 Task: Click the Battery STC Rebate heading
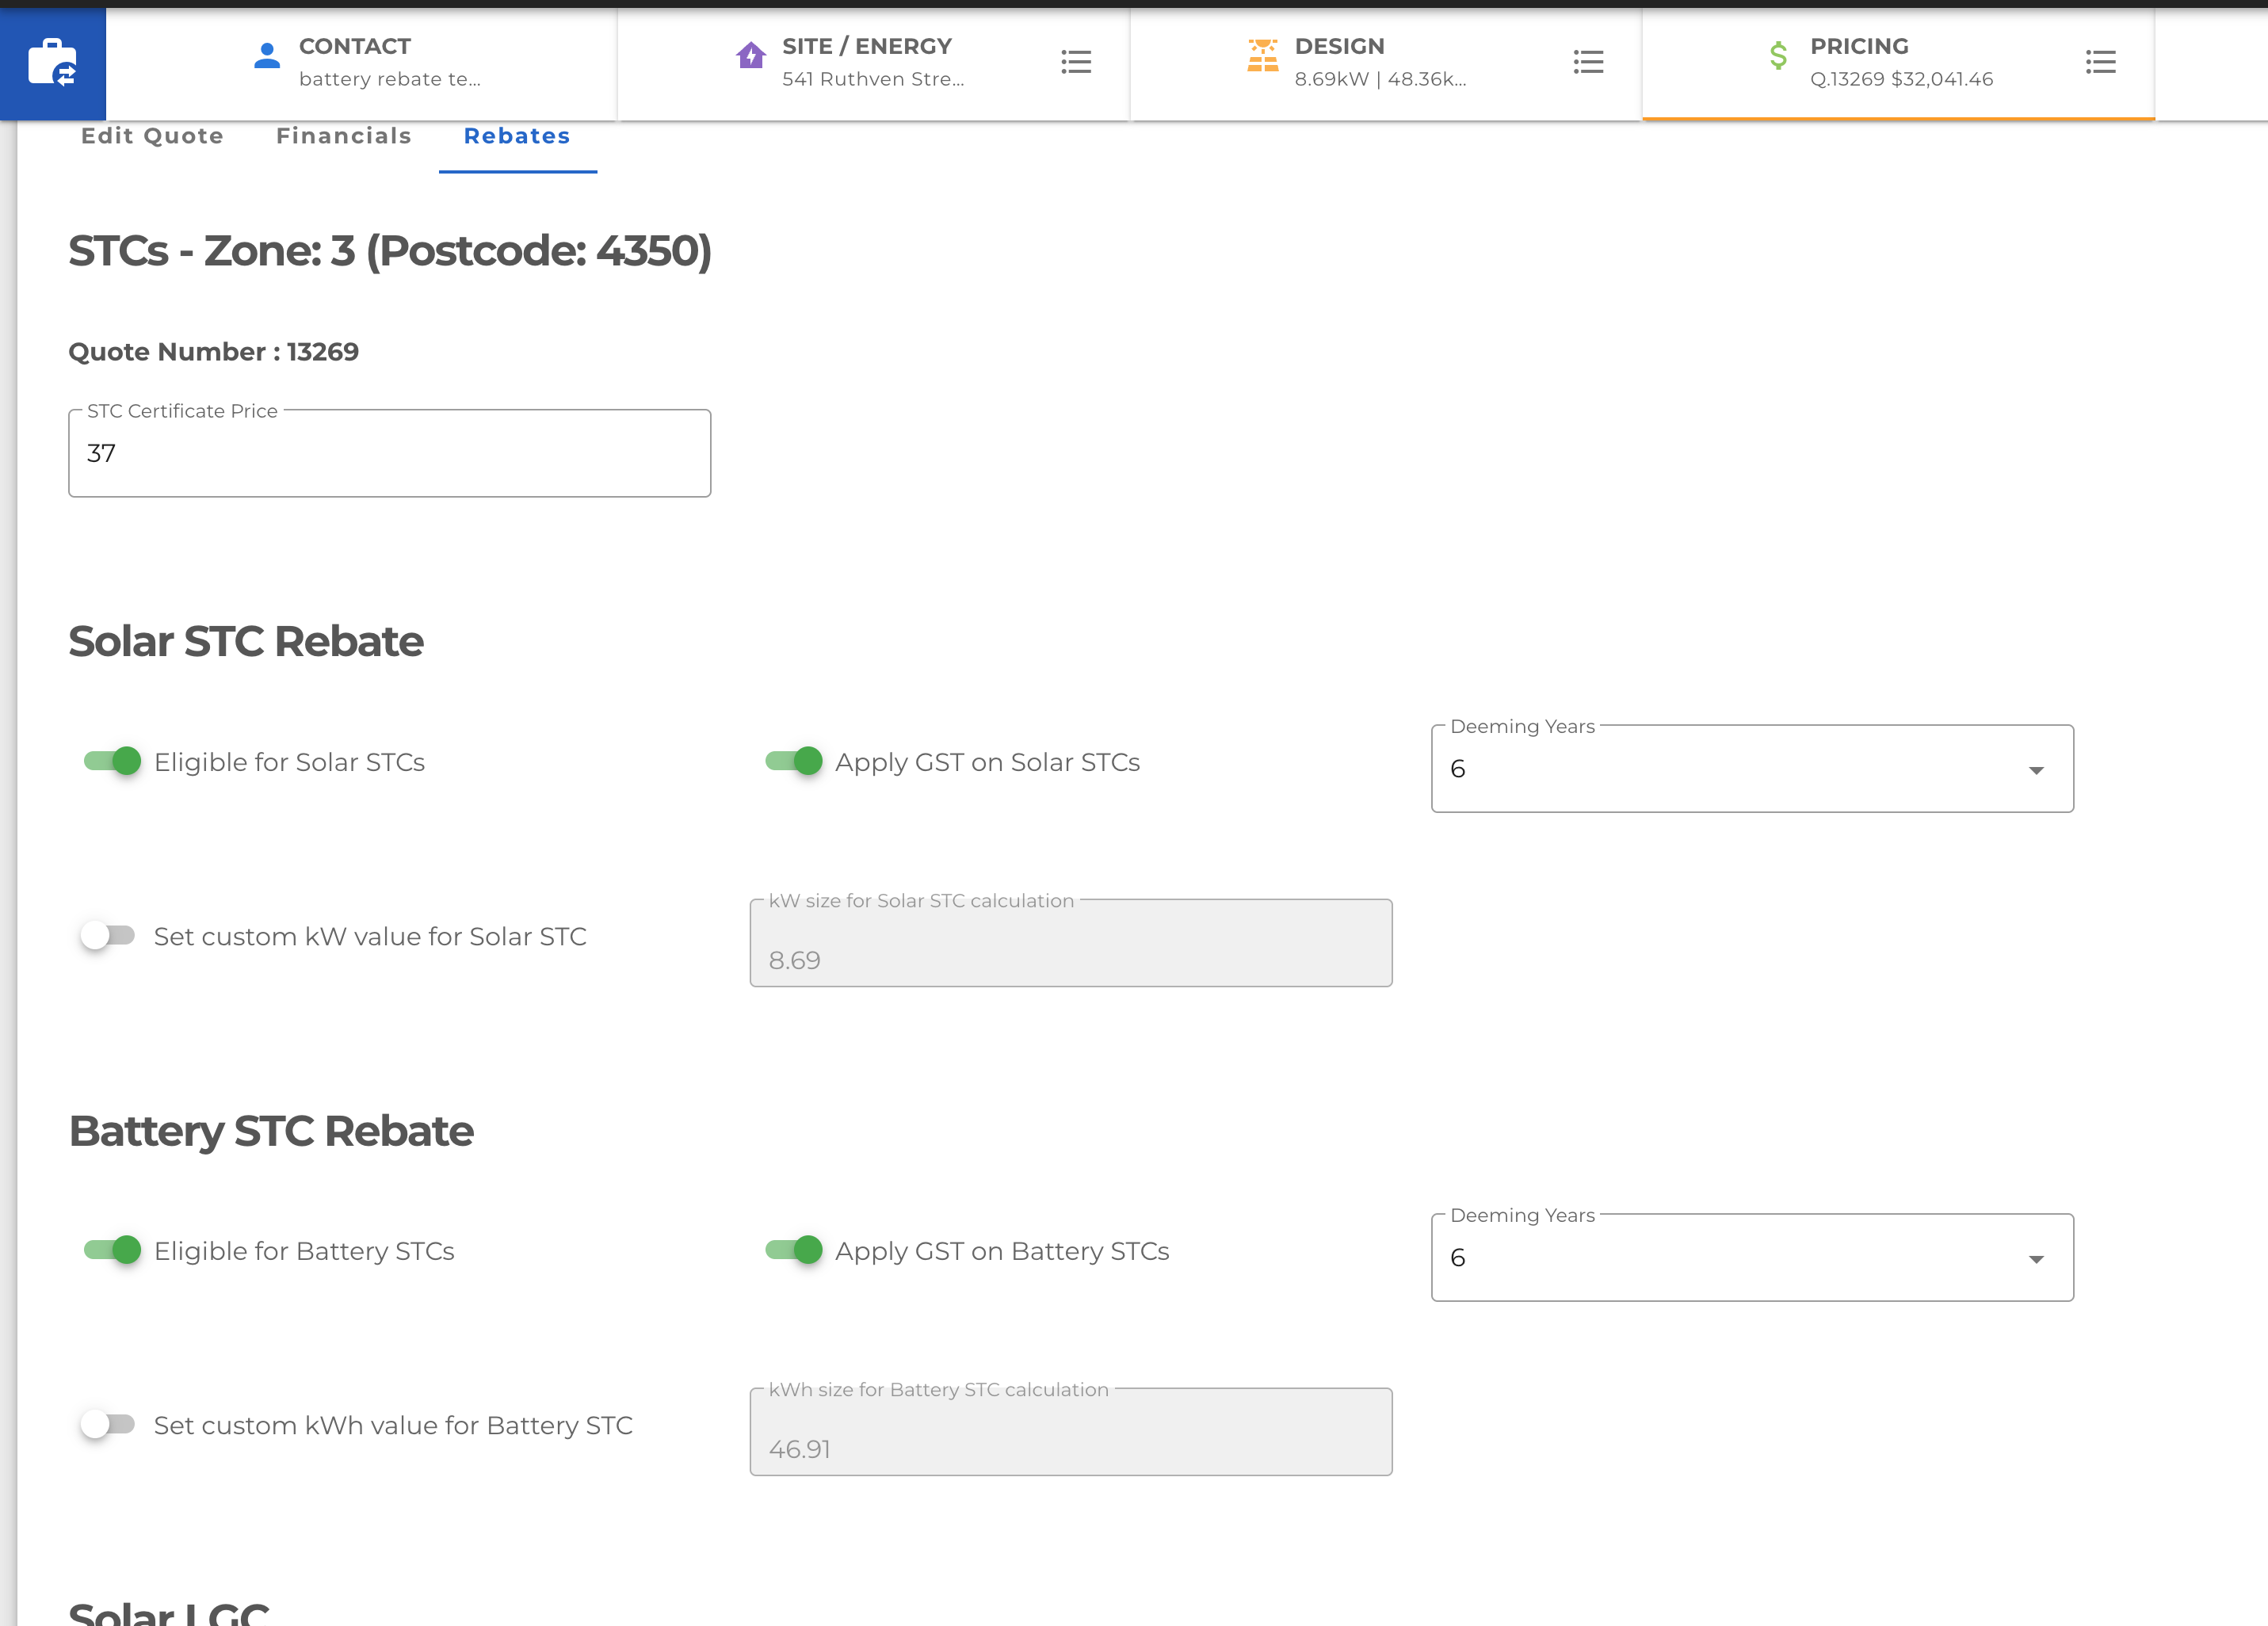click(271, 1131)
